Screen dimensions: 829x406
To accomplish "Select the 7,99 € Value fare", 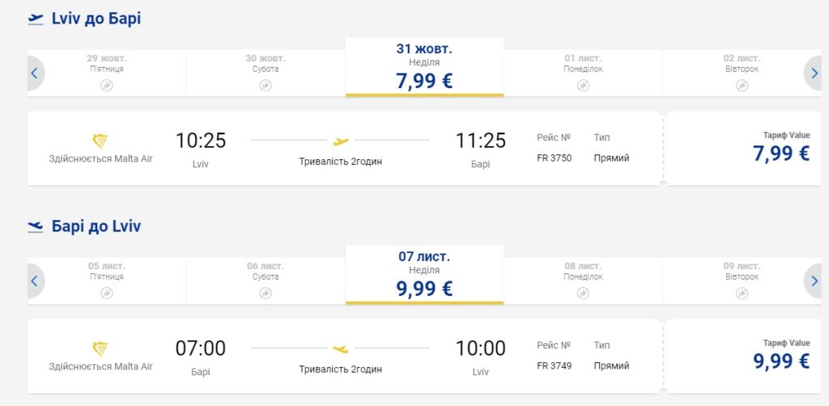I will click(781, 153).
